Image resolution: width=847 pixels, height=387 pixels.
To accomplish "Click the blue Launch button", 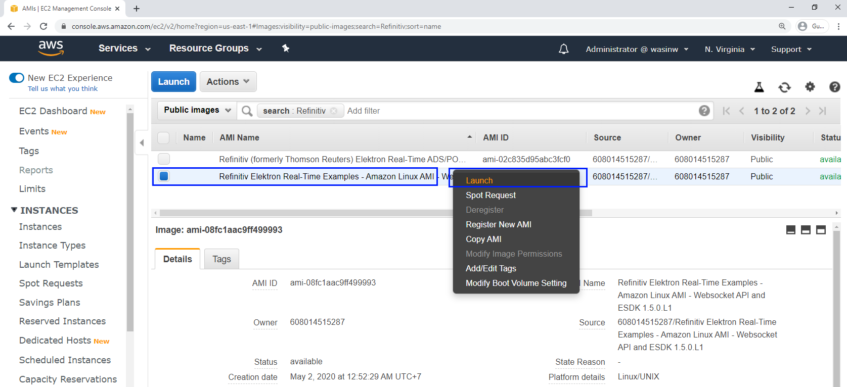I will [x=173, y=82].
